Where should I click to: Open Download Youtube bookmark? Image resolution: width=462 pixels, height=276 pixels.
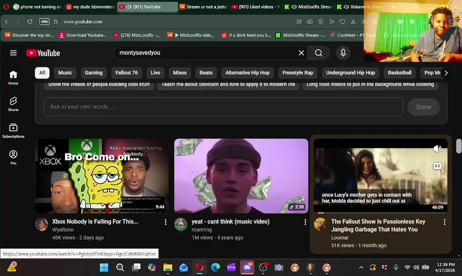pyautogui.click(x=83, y=35)
